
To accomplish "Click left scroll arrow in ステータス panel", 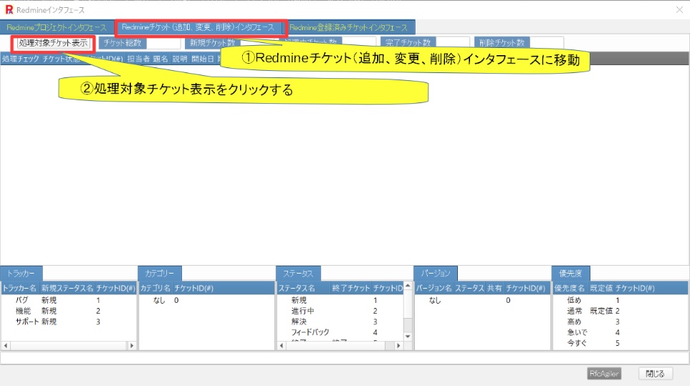I will pos(282,346).
